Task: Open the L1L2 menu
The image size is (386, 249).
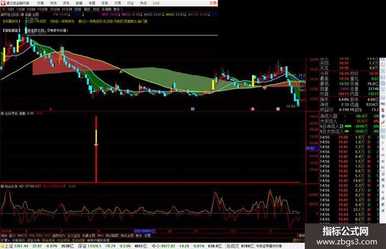Action: tap(156, 3)
